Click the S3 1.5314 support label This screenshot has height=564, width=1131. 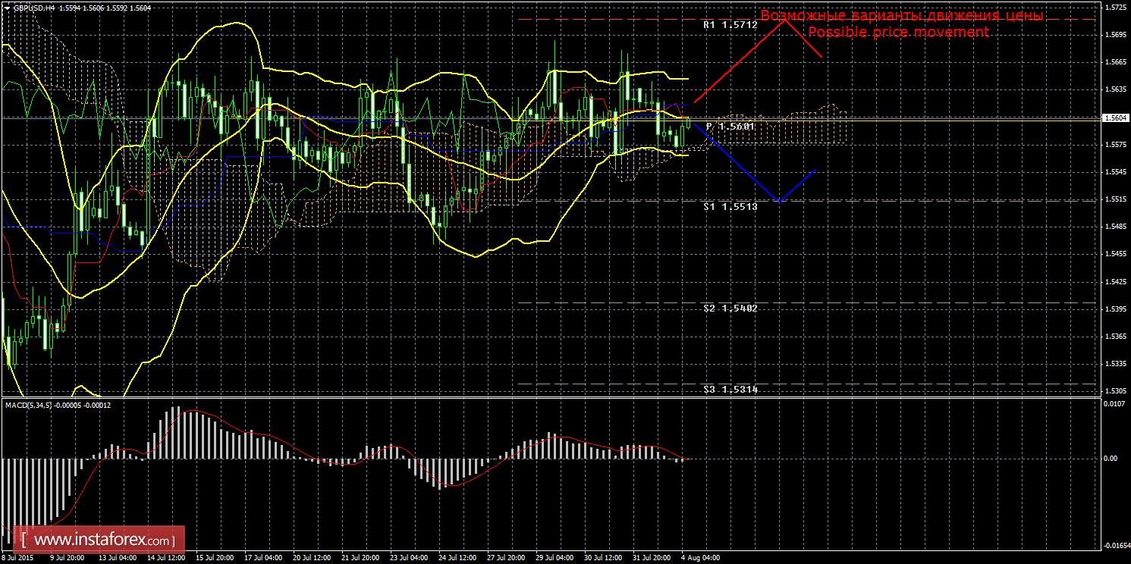click(730, 389)
